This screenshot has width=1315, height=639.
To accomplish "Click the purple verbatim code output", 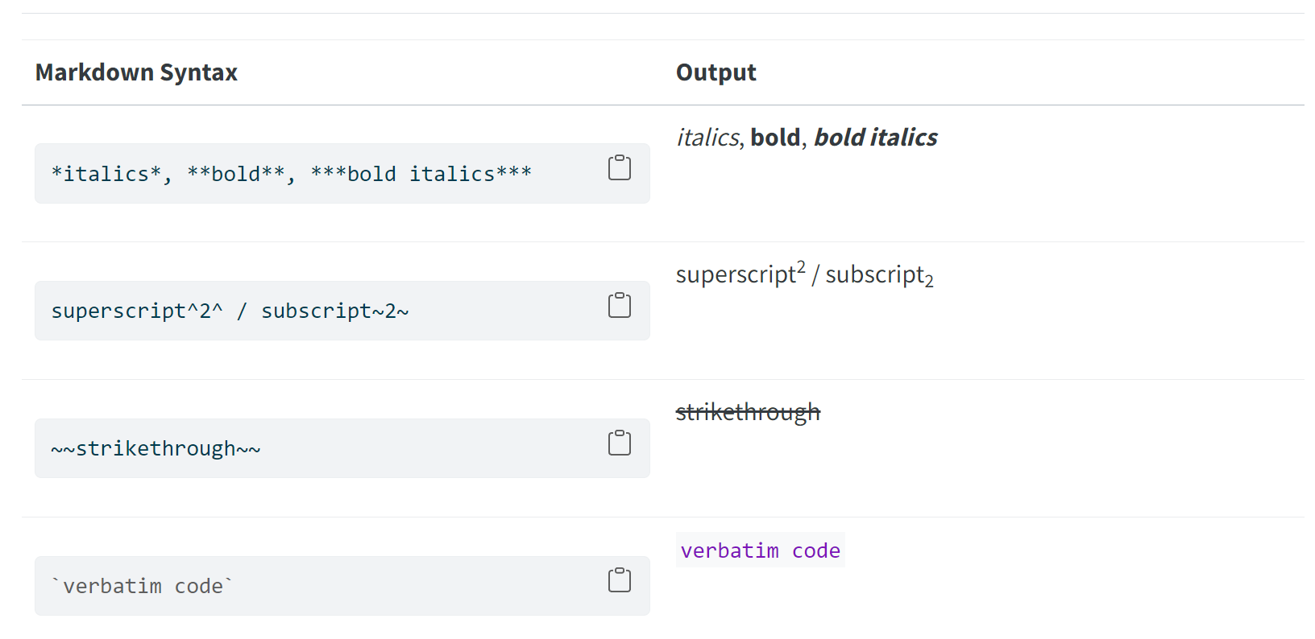I will click(760, 550).
